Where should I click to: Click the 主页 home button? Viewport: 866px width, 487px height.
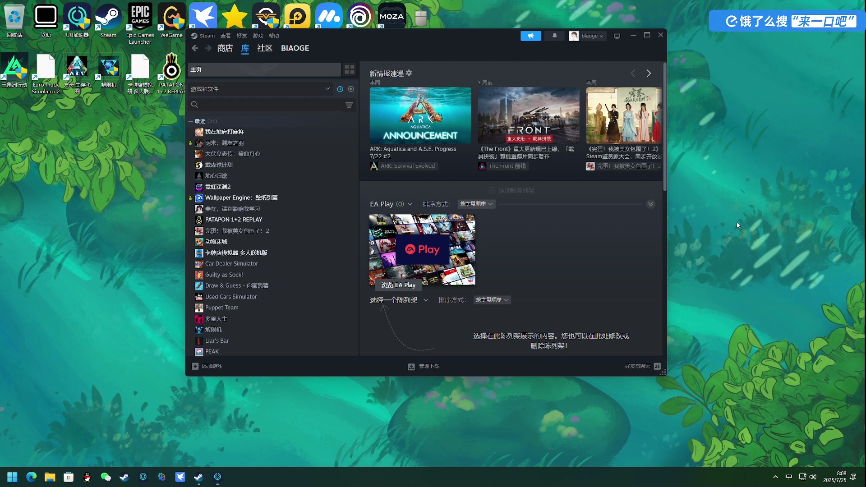click(x=264, y=69)
